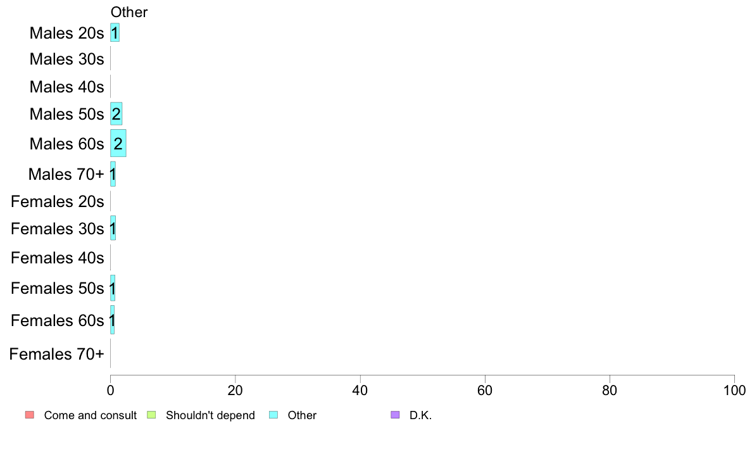The image size is (752, 466).
Task: Click the Come and consult legend label
Action: (90, 415)
